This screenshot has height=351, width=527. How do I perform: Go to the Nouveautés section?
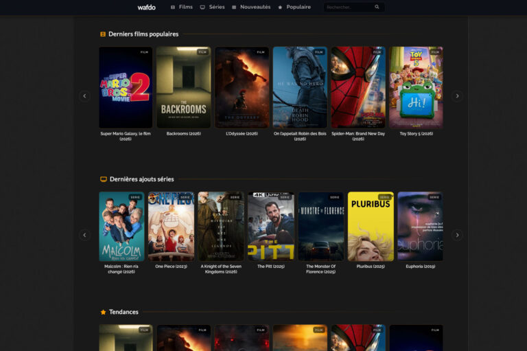pyautogui.click(x=255, y=7)
